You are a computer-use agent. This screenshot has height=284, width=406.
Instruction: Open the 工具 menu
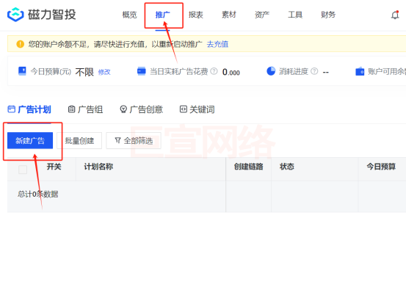click(295, 15)
